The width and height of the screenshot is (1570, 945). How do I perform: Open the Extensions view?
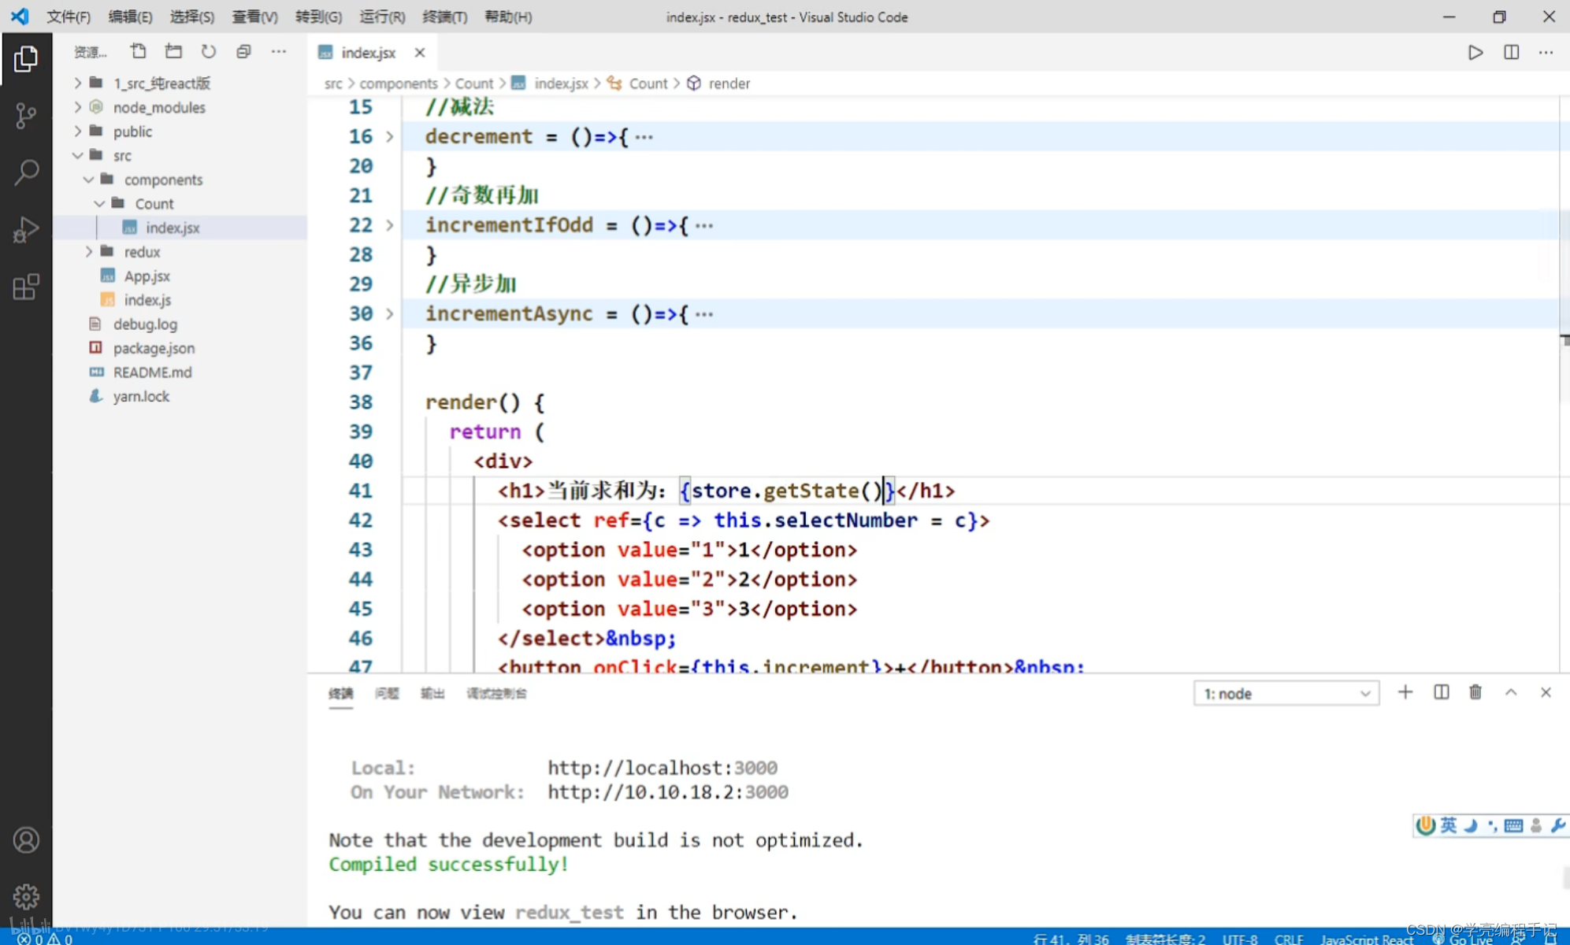(x=25, y=287)
